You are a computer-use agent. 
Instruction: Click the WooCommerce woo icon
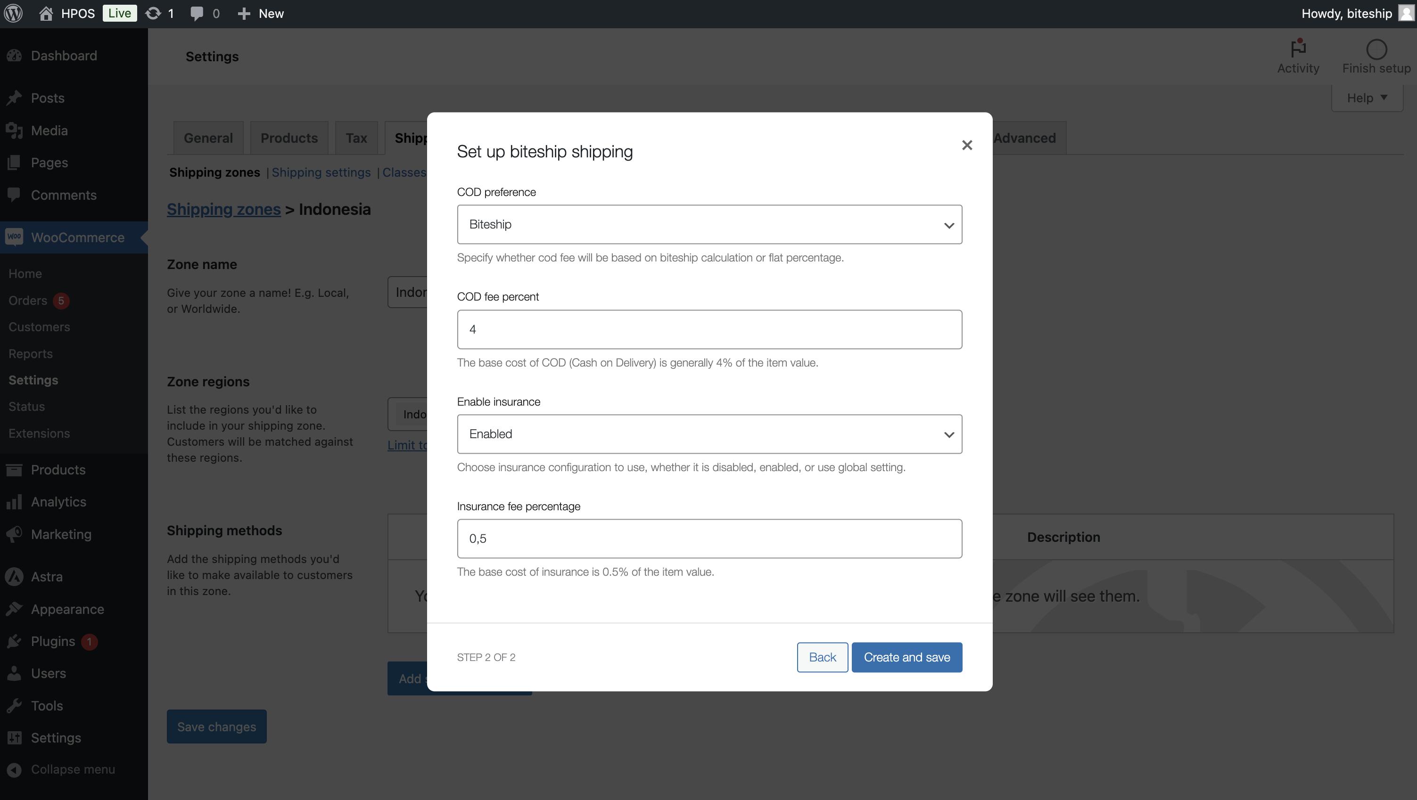[x=14, y=237]
